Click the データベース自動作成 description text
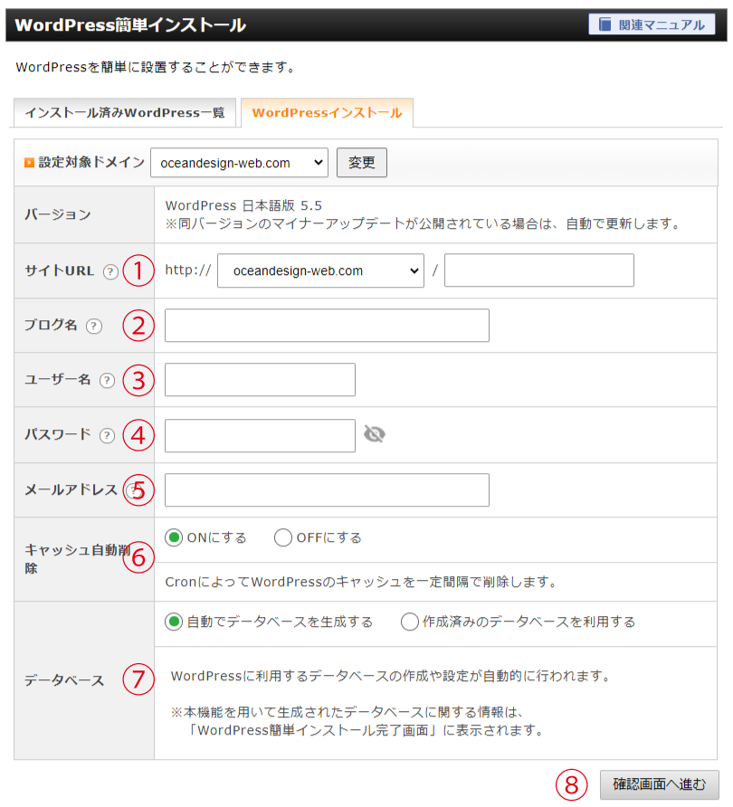The width and height of the screenshot is (733, 807). [x=391, y=676]
